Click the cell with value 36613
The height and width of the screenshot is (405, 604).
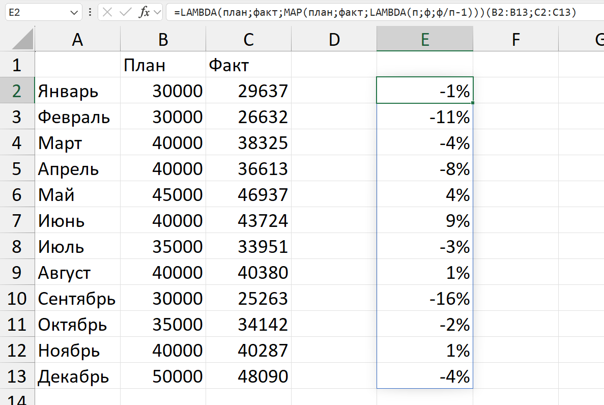coord(248,168)
